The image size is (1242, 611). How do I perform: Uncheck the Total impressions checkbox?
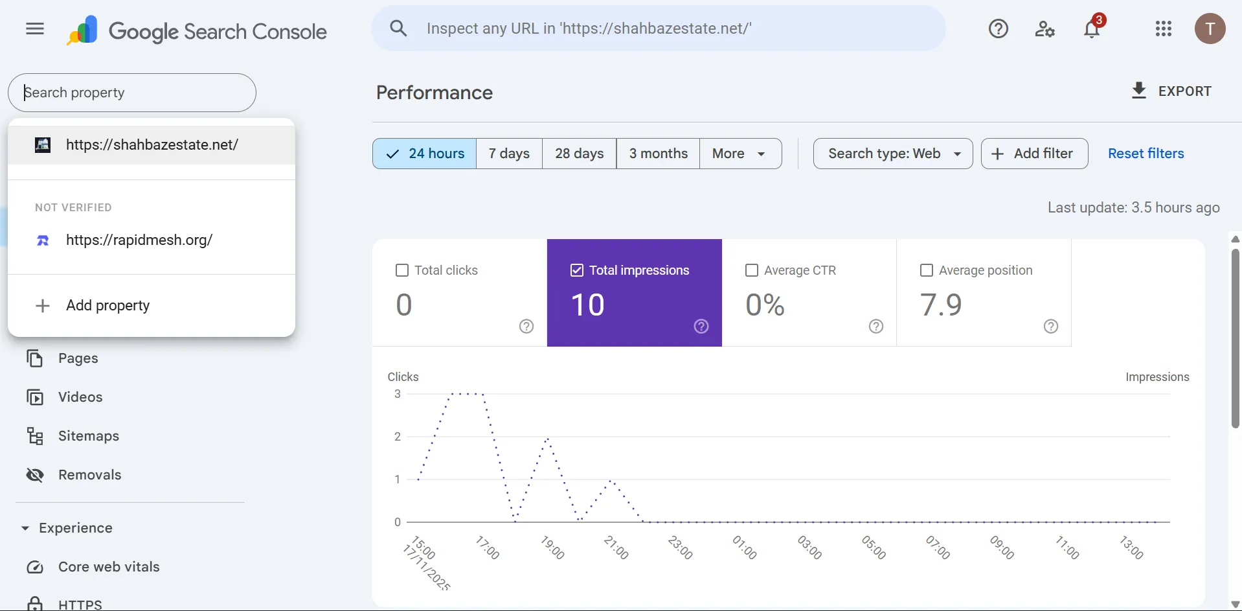click(x=577, y=270)
